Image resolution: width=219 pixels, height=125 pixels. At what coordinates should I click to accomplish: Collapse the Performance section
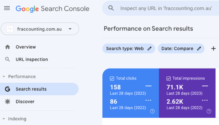pyautogui.click(x=4, y=77)
